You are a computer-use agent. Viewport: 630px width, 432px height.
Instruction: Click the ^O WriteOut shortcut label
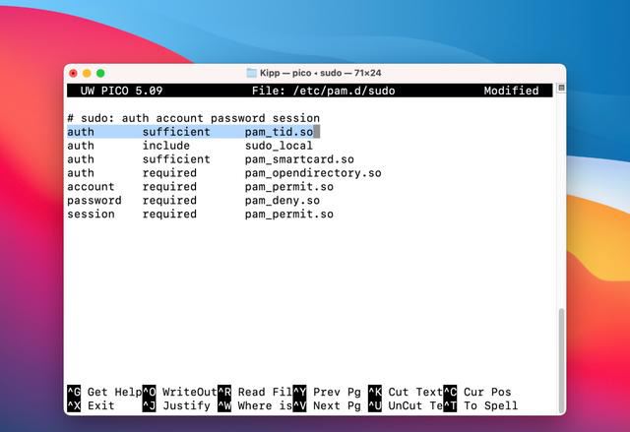(x=178, y=392)
